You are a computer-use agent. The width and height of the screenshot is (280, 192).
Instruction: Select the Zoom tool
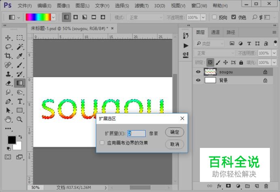pos(20,119)
